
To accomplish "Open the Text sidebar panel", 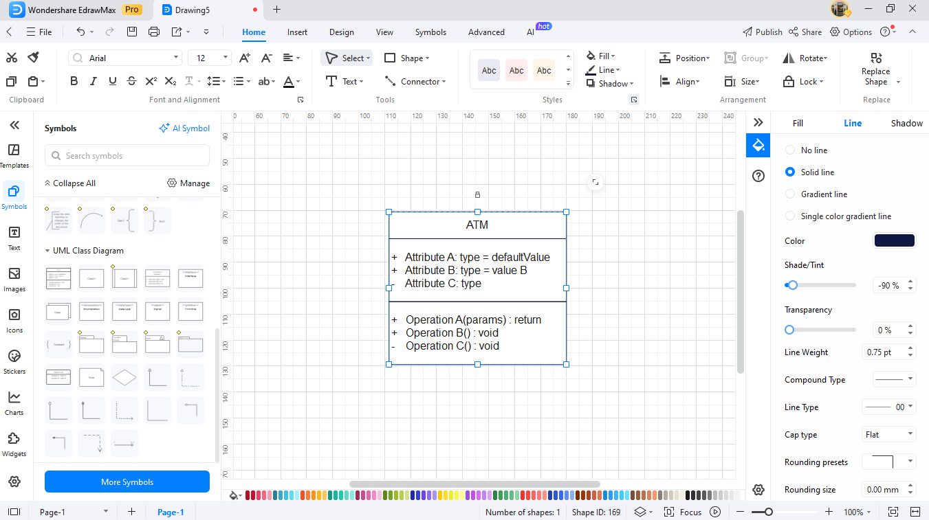I will coord(14,238).
